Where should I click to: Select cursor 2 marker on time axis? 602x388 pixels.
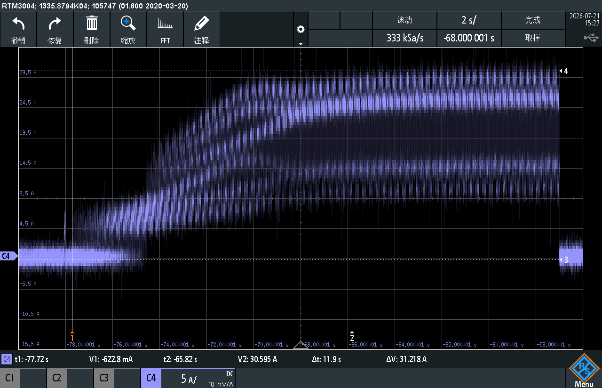point(352,335)
